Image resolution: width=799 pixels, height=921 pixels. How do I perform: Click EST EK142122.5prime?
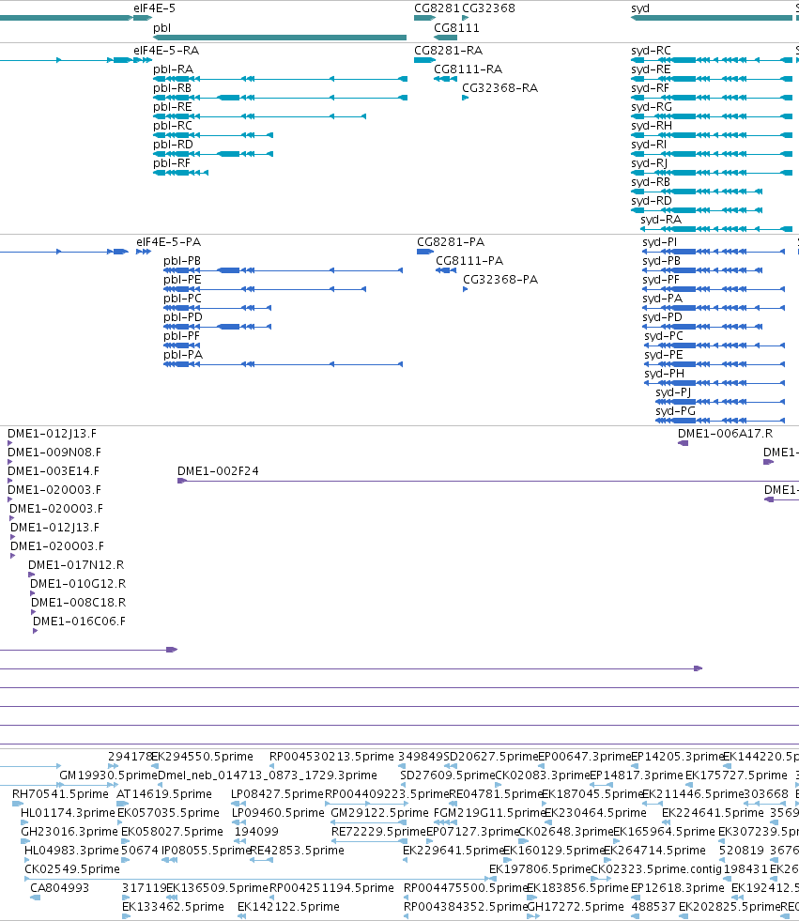point(241,916)
